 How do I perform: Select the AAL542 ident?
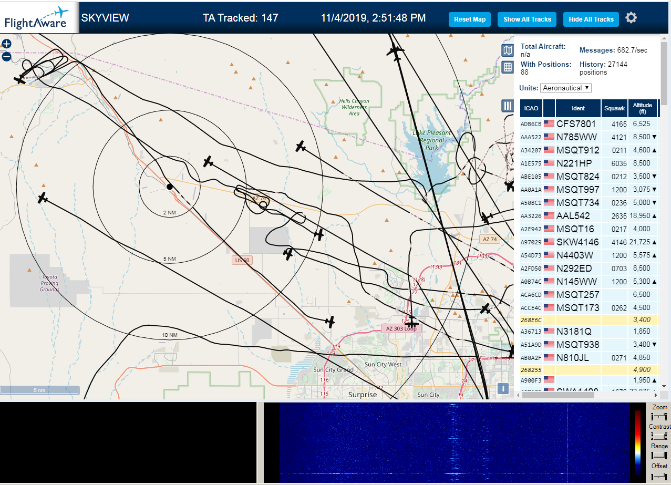(573, 216)
